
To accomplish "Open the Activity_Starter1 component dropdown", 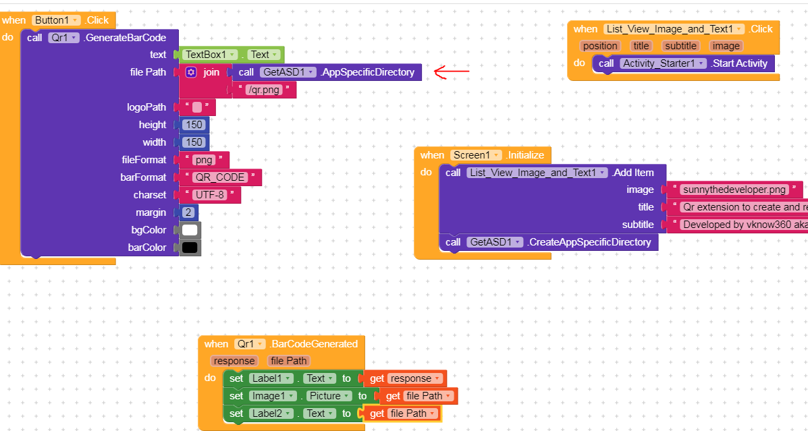I will coord(663,63).
